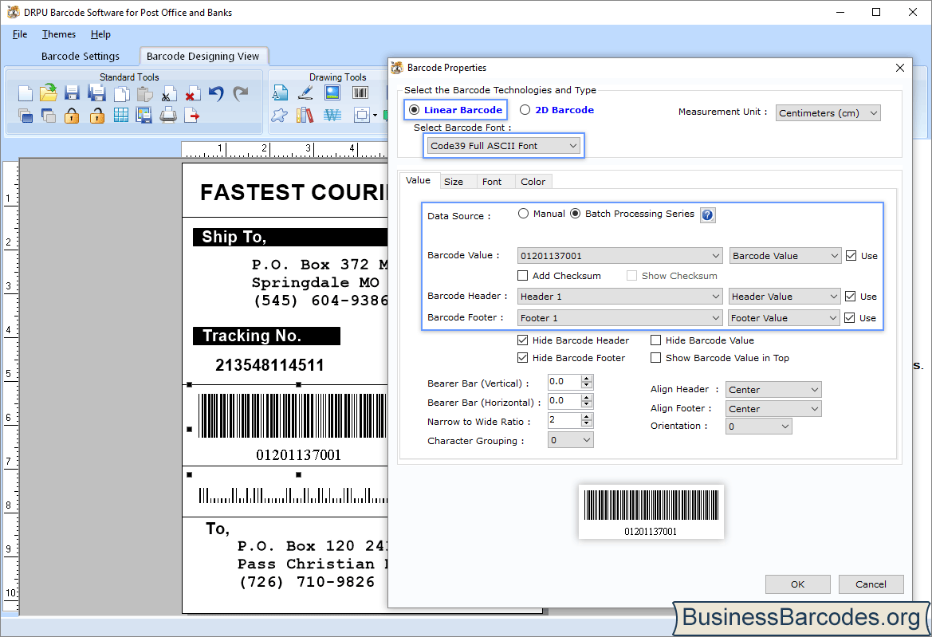Select Linear Barcode radio button
The image size is (932, 637).
(x=415, y=110)
